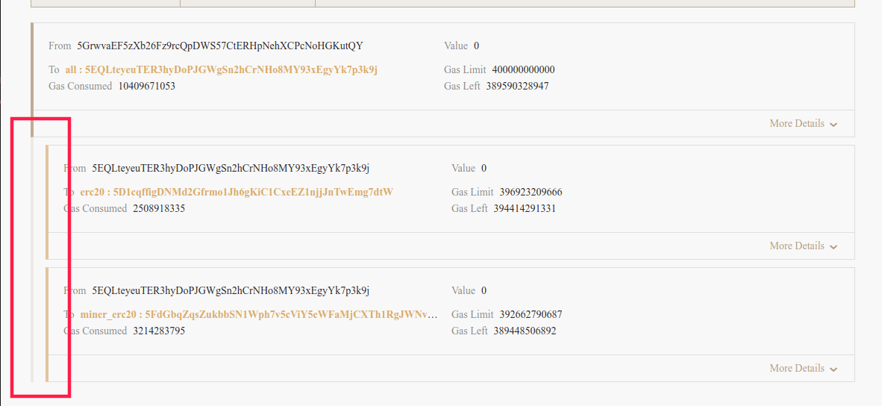Expand More Details chevron for the miner_erc20 call
Screen dimensions: 882x406
(x=833, y=369)
